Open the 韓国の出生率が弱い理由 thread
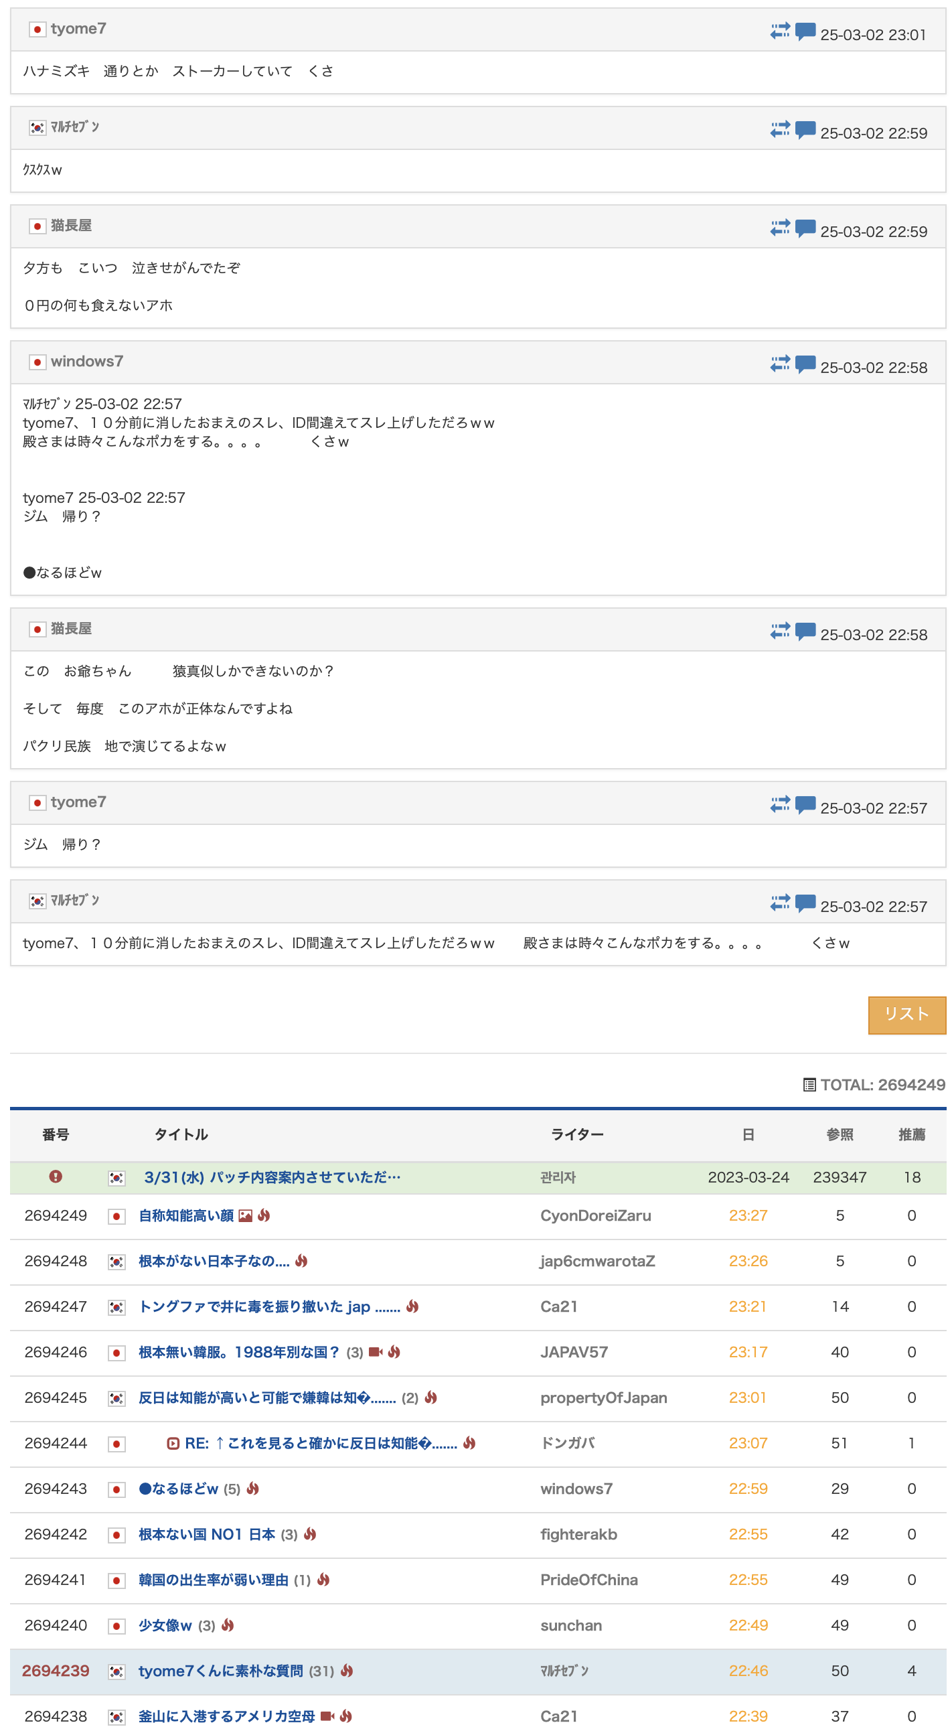Viewport: 952px width, 1733px height. point(214,1580)
